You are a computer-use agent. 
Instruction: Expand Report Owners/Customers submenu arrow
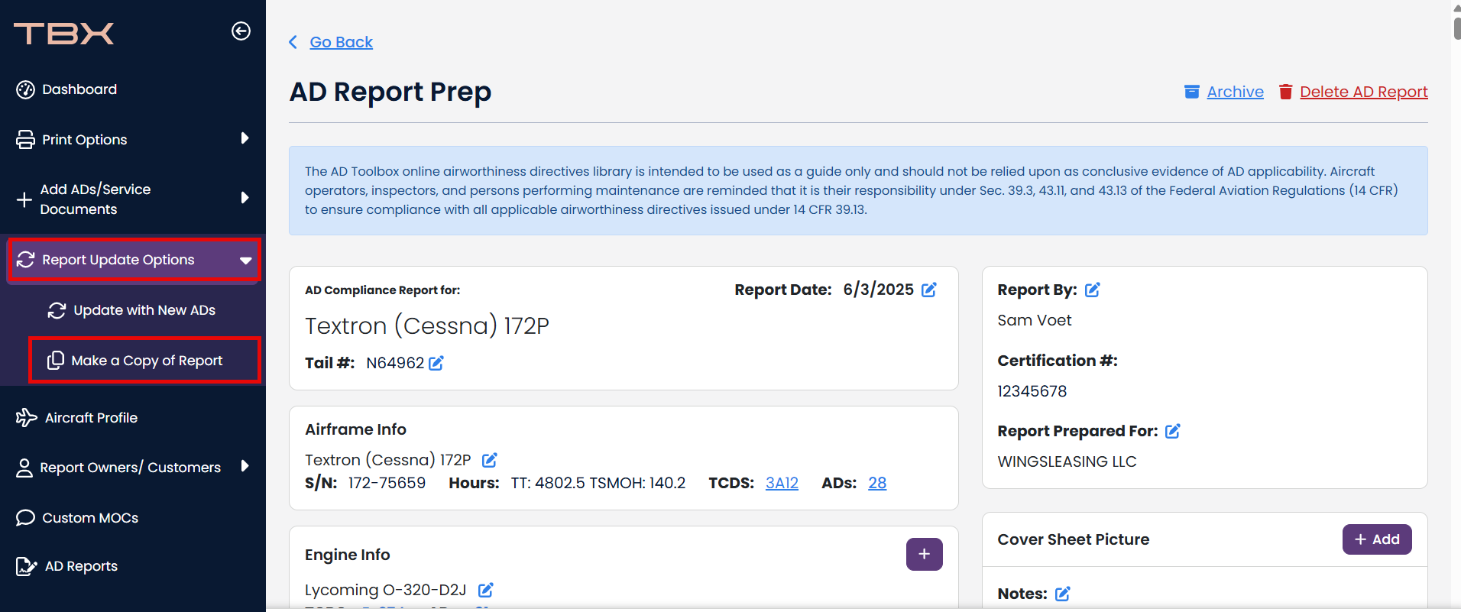[x=245, y=466]
